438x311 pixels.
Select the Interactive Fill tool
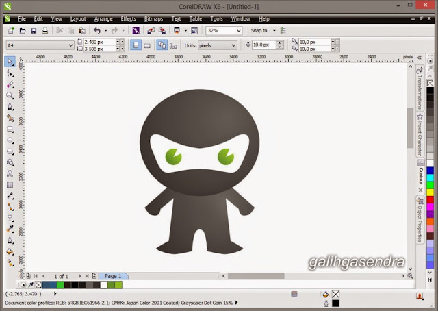click(x=10, y=262)
